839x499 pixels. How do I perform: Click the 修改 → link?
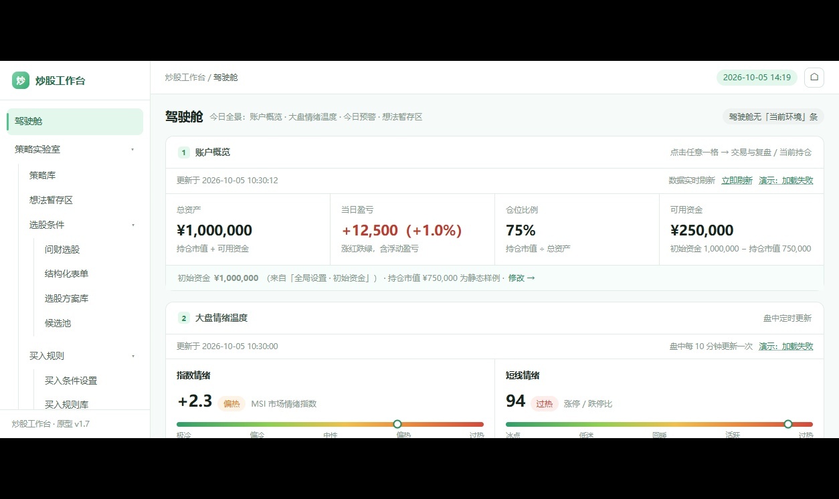point(522,278)
